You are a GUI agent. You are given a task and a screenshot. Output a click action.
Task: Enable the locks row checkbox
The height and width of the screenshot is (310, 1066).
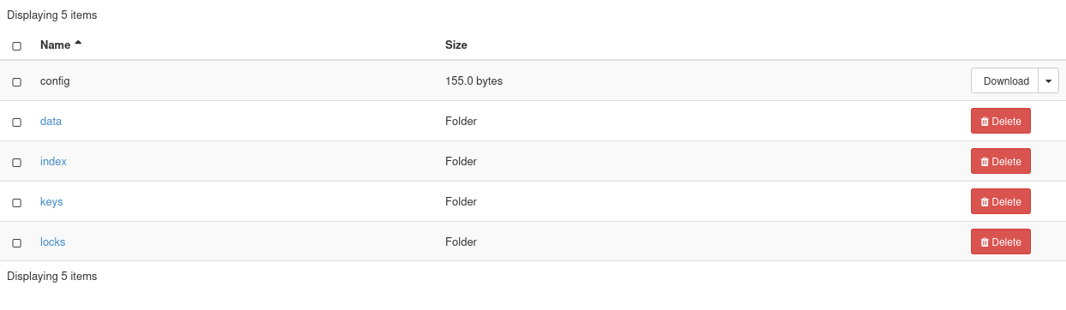[16, 242]
